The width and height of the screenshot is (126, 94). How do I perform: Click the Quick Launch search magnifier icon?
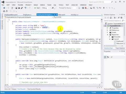coord(112,2)
